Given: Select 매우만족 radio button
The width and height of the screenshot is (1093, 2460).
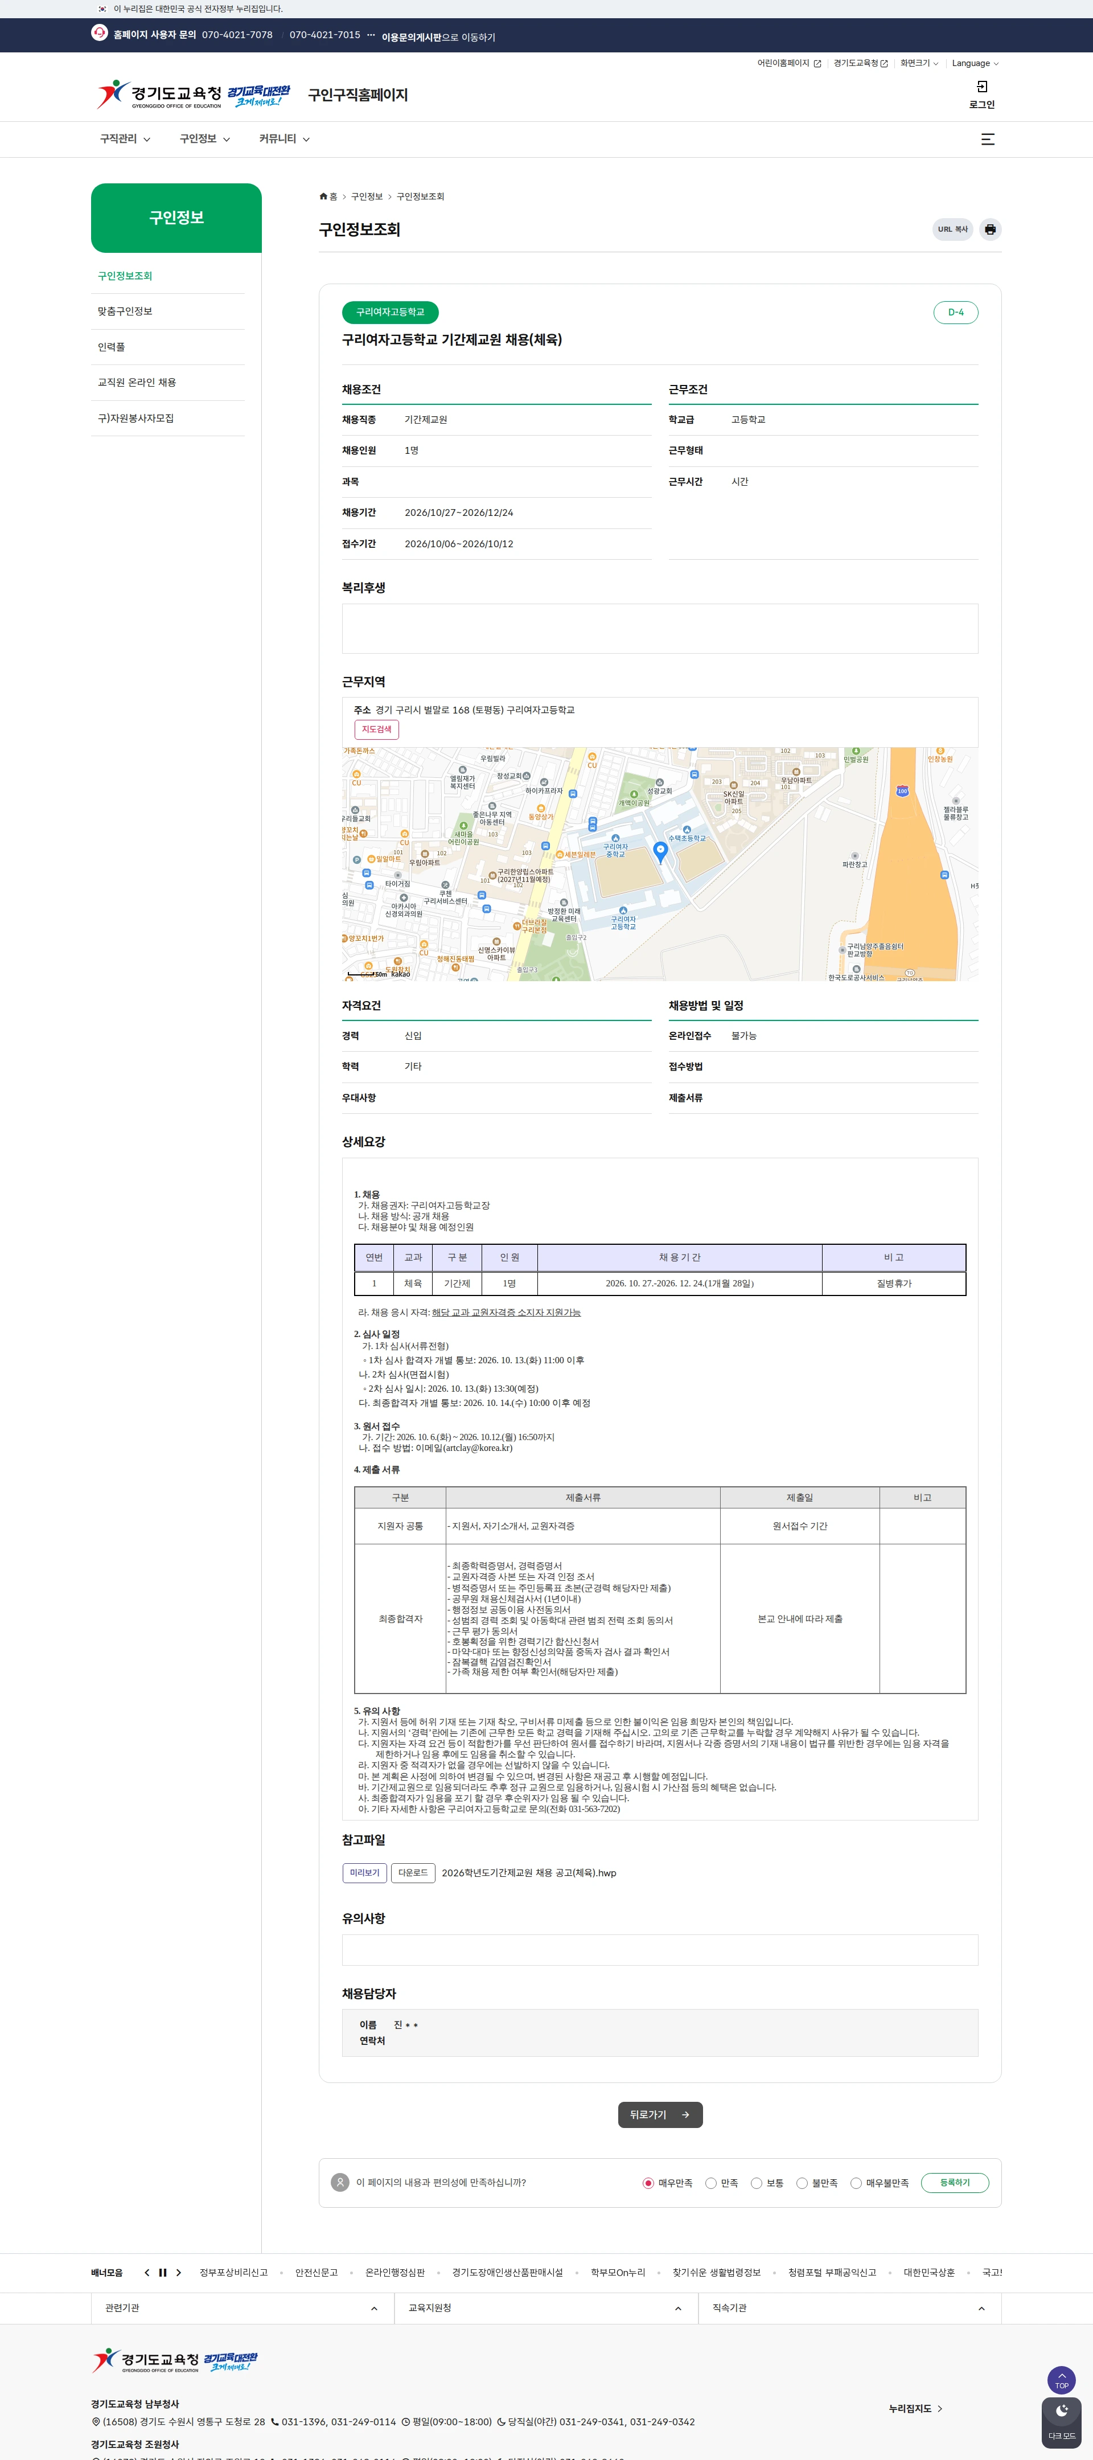Looking at the screenshot, I should click(648, 2183).
